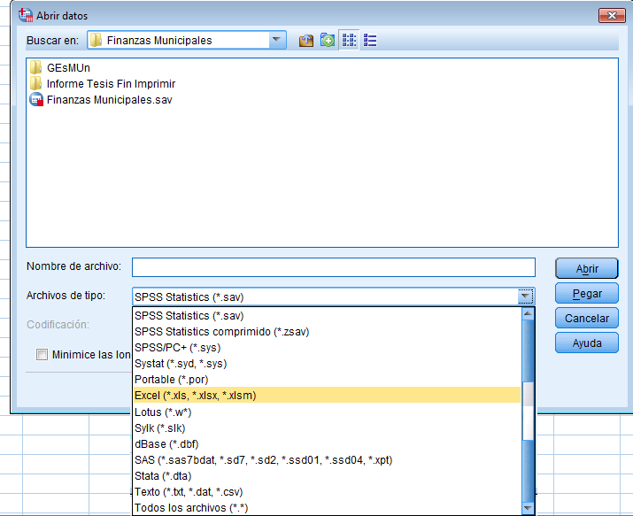Click the file type list scrollbar thumb
The height and width of the screenshot is (516, 633).
[x=528, y=411]
